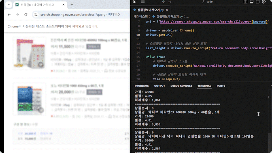Click the 네이버쇼핑 breadcrumb folder
Image resolution: width=272 pixels, height=153 pixels.
(x=141, y=17)
